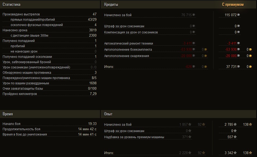The width and height of the screenshot is (257, 157).
Task: Click the star icon next to 2 785 experience
Action: (235, 125)
